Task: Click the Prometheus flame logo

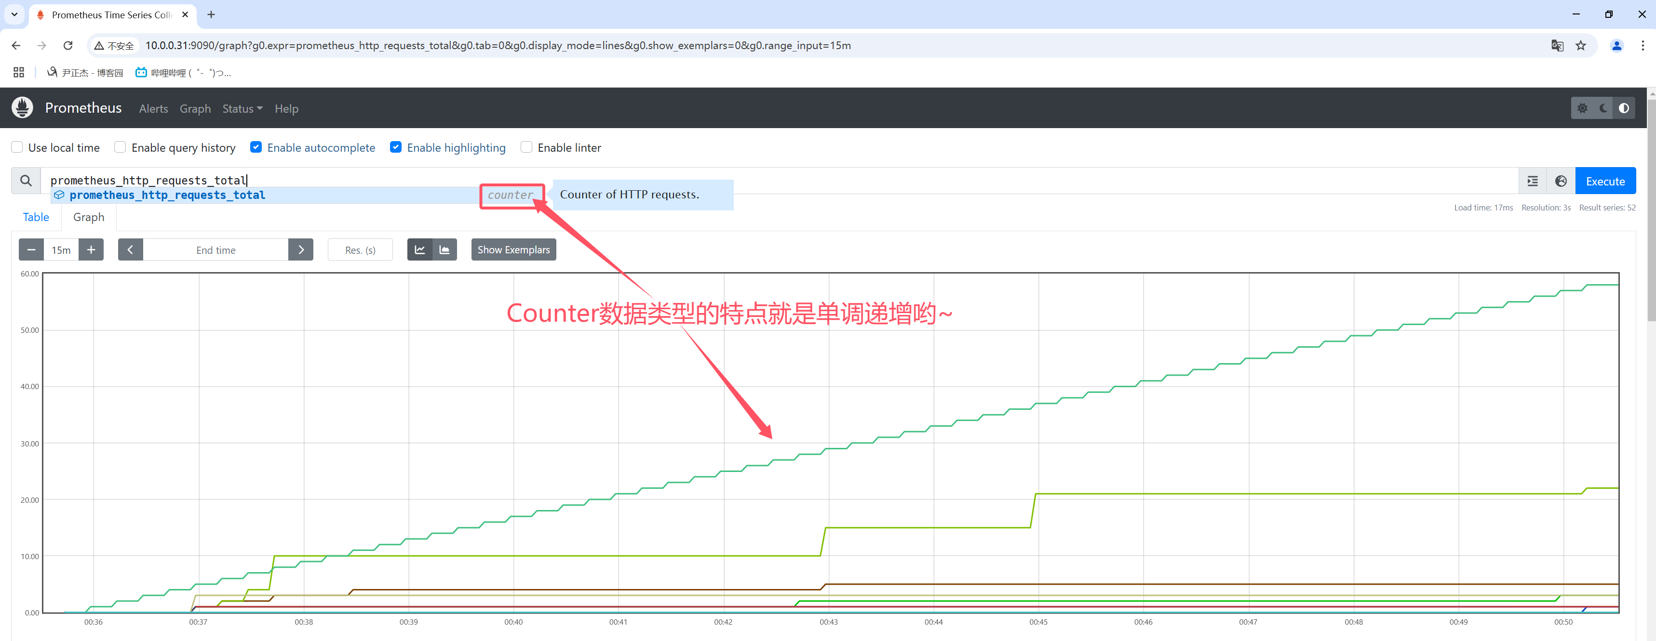Action: tap(23, 108)
